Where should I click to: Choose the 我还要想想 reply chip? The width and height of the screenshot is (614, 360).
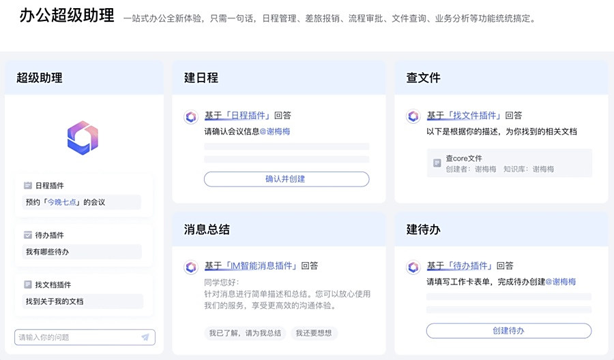314,333
